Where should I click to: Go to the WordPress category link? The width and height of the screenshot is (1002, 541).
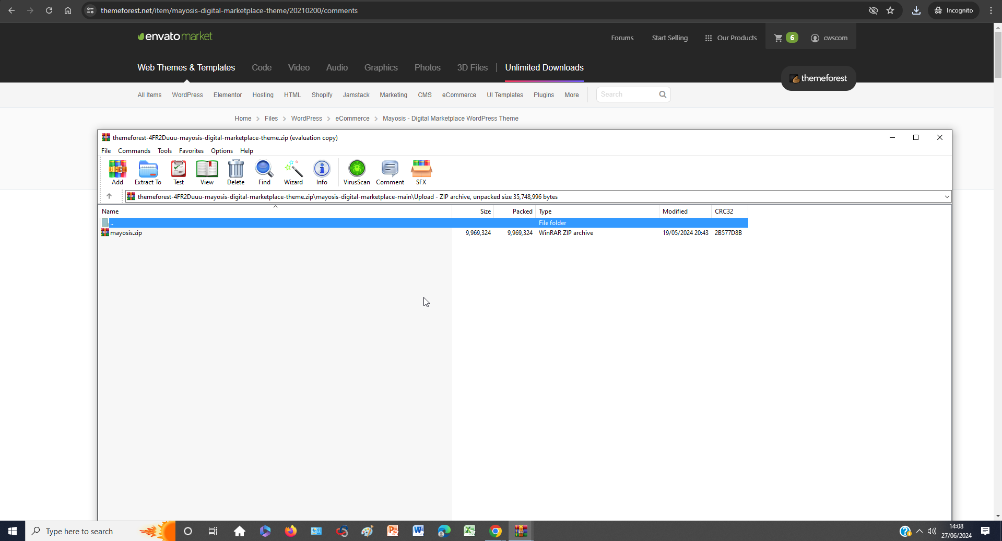point(187,95)
